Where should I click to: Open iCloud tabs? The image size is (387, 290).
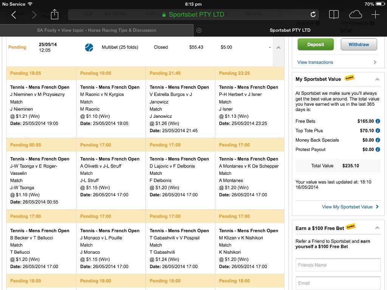pos(355,15)
